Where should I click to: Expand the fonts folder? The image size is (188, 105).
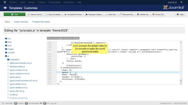click(10, 42)
